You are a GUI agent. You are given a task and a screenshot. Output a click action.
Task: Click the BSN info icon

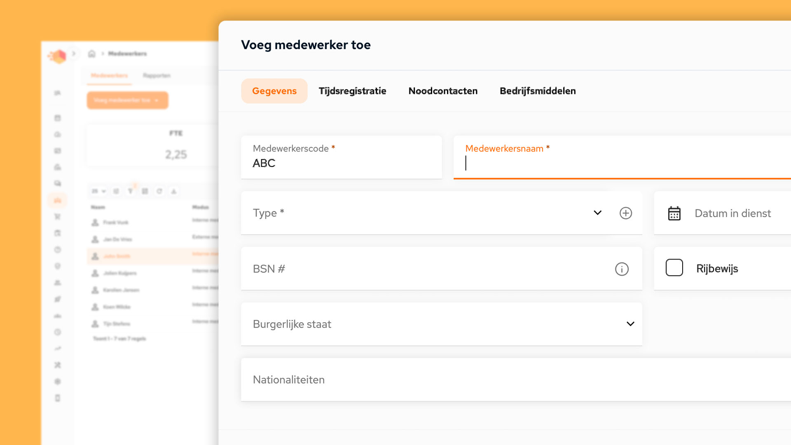(x=622, y=269)
